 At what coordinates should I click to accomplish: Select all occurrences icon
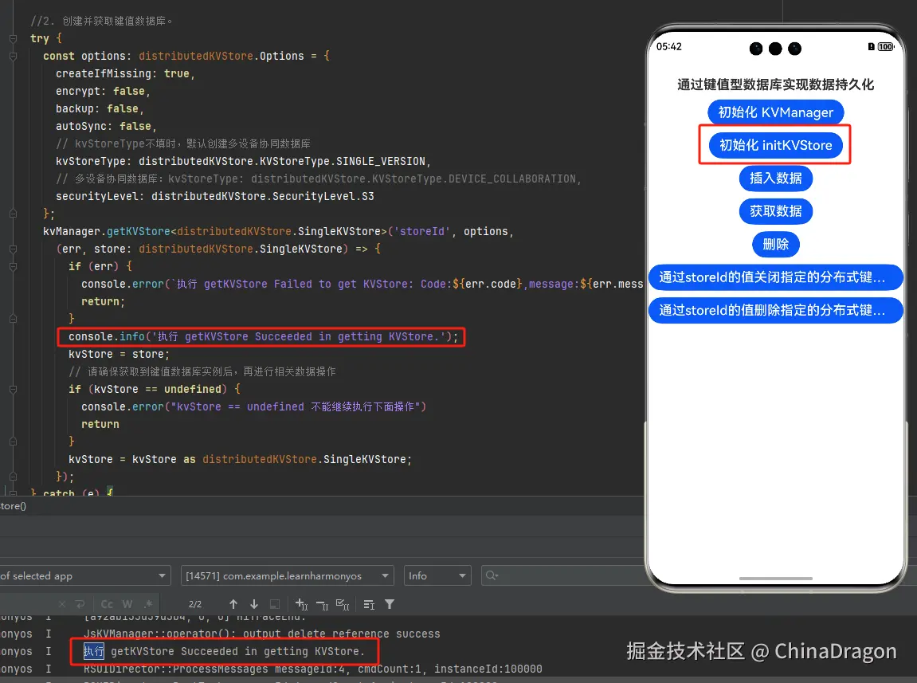coord(343,604)
